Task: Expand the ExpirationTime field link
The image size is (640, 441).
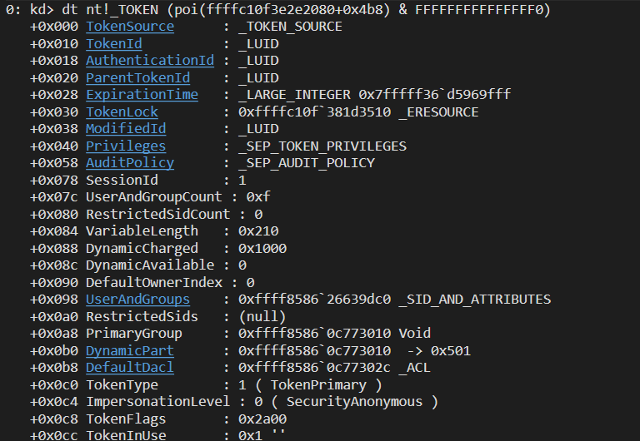Action: pyautogui.click(x=142, y=95)
